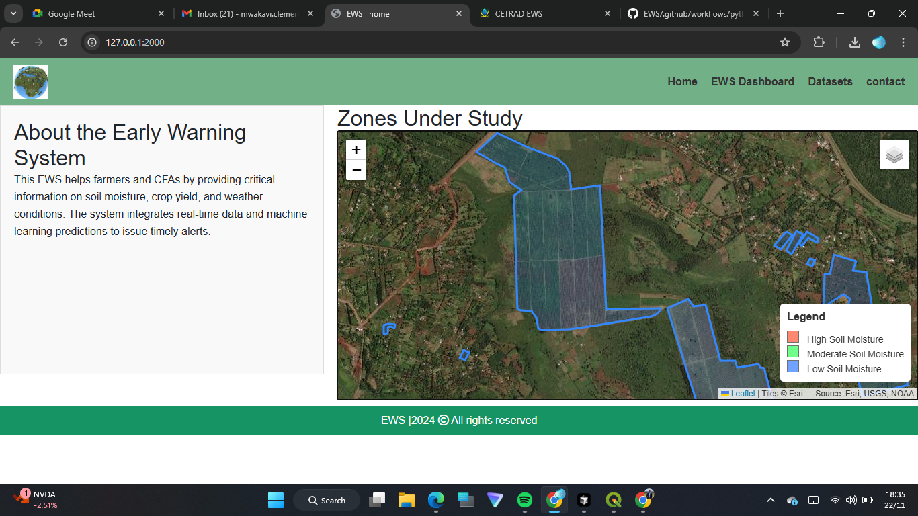Screen dimensions: 918x516
Task: Open the EWS Dashboard nav link
Action: tap(753, 81)
